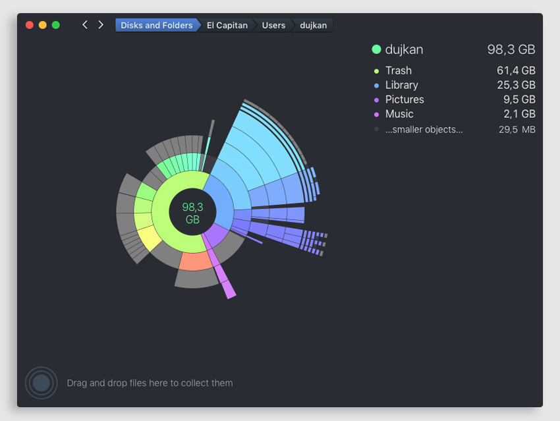Click the Trash color dot in legend
This screenshot has width=560, height=421.
point(377,71)
